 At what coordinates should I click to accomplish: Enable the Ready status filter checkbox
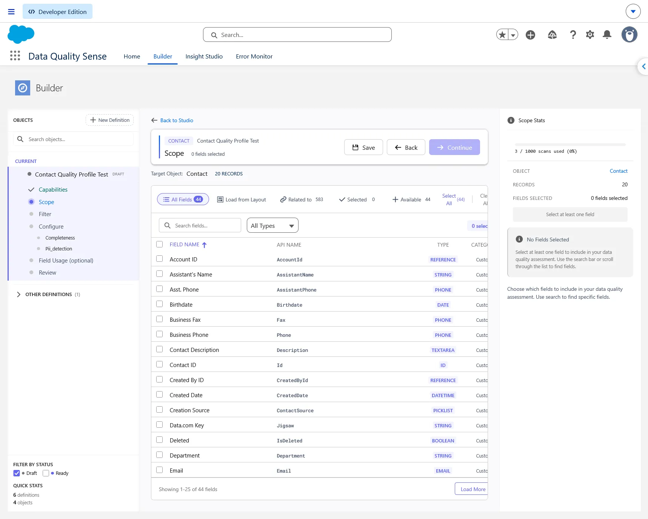46,473
